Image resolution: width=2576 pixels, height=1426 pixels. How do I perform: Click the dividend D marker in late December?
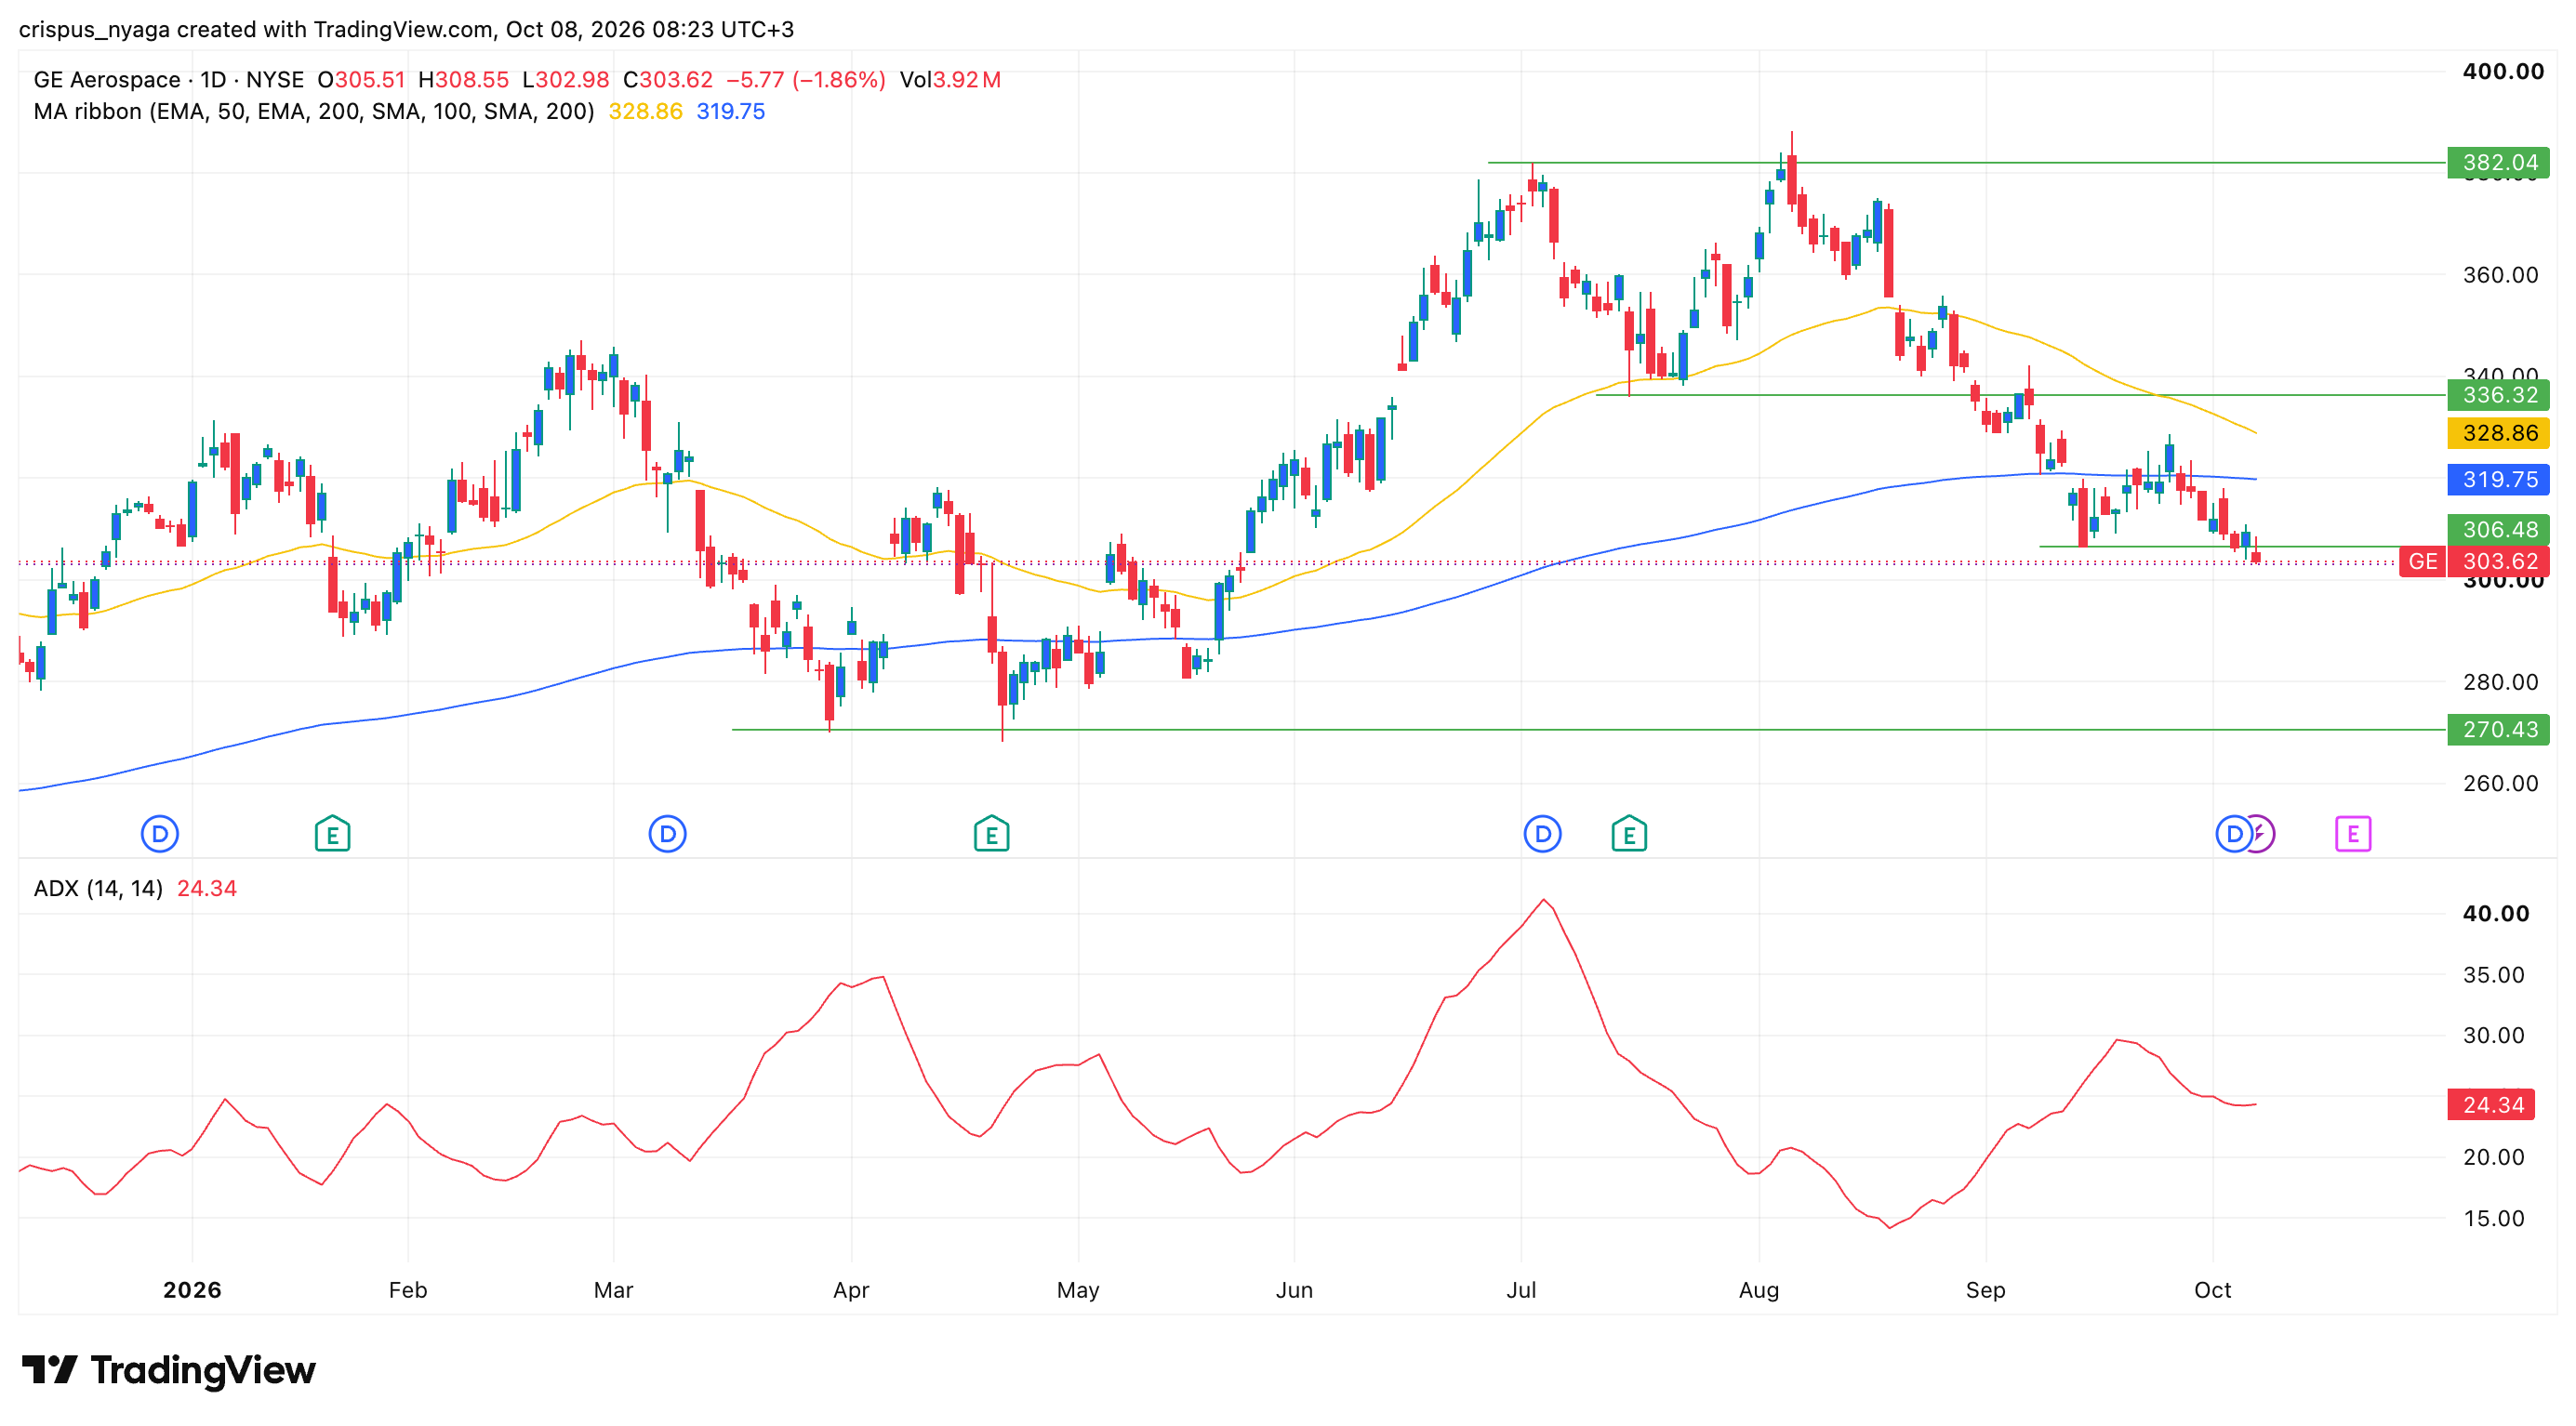pos(160,834)
